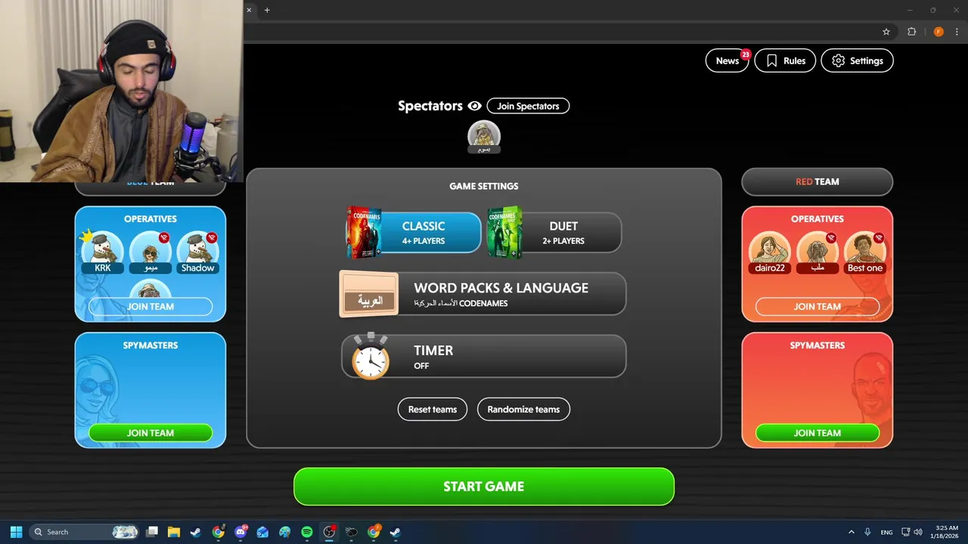Open the News panel
Screen dimensions: 968x544
[727, 61]
